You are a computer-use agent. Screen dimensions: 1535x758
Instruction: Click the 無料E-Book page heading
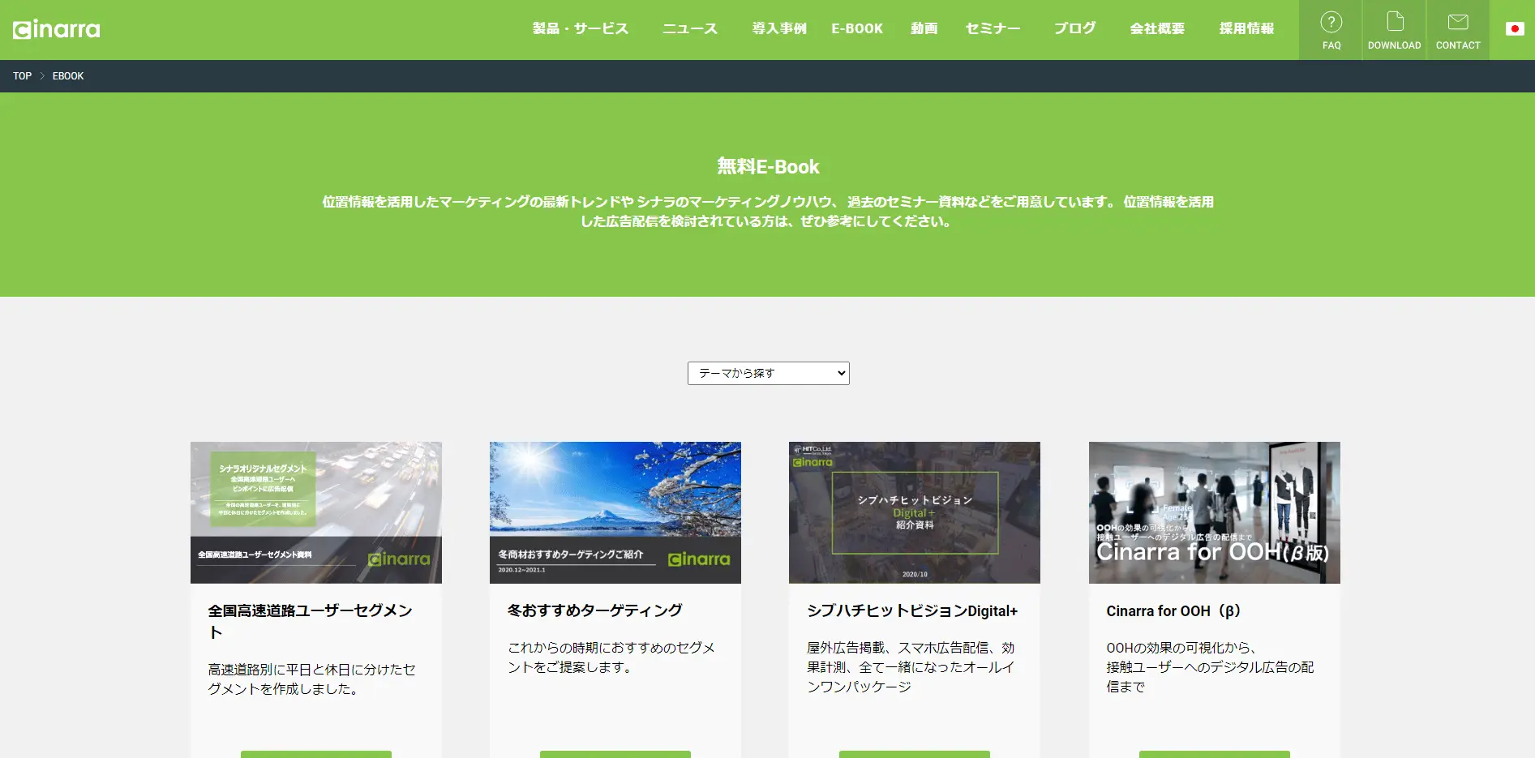coord(768,167)
